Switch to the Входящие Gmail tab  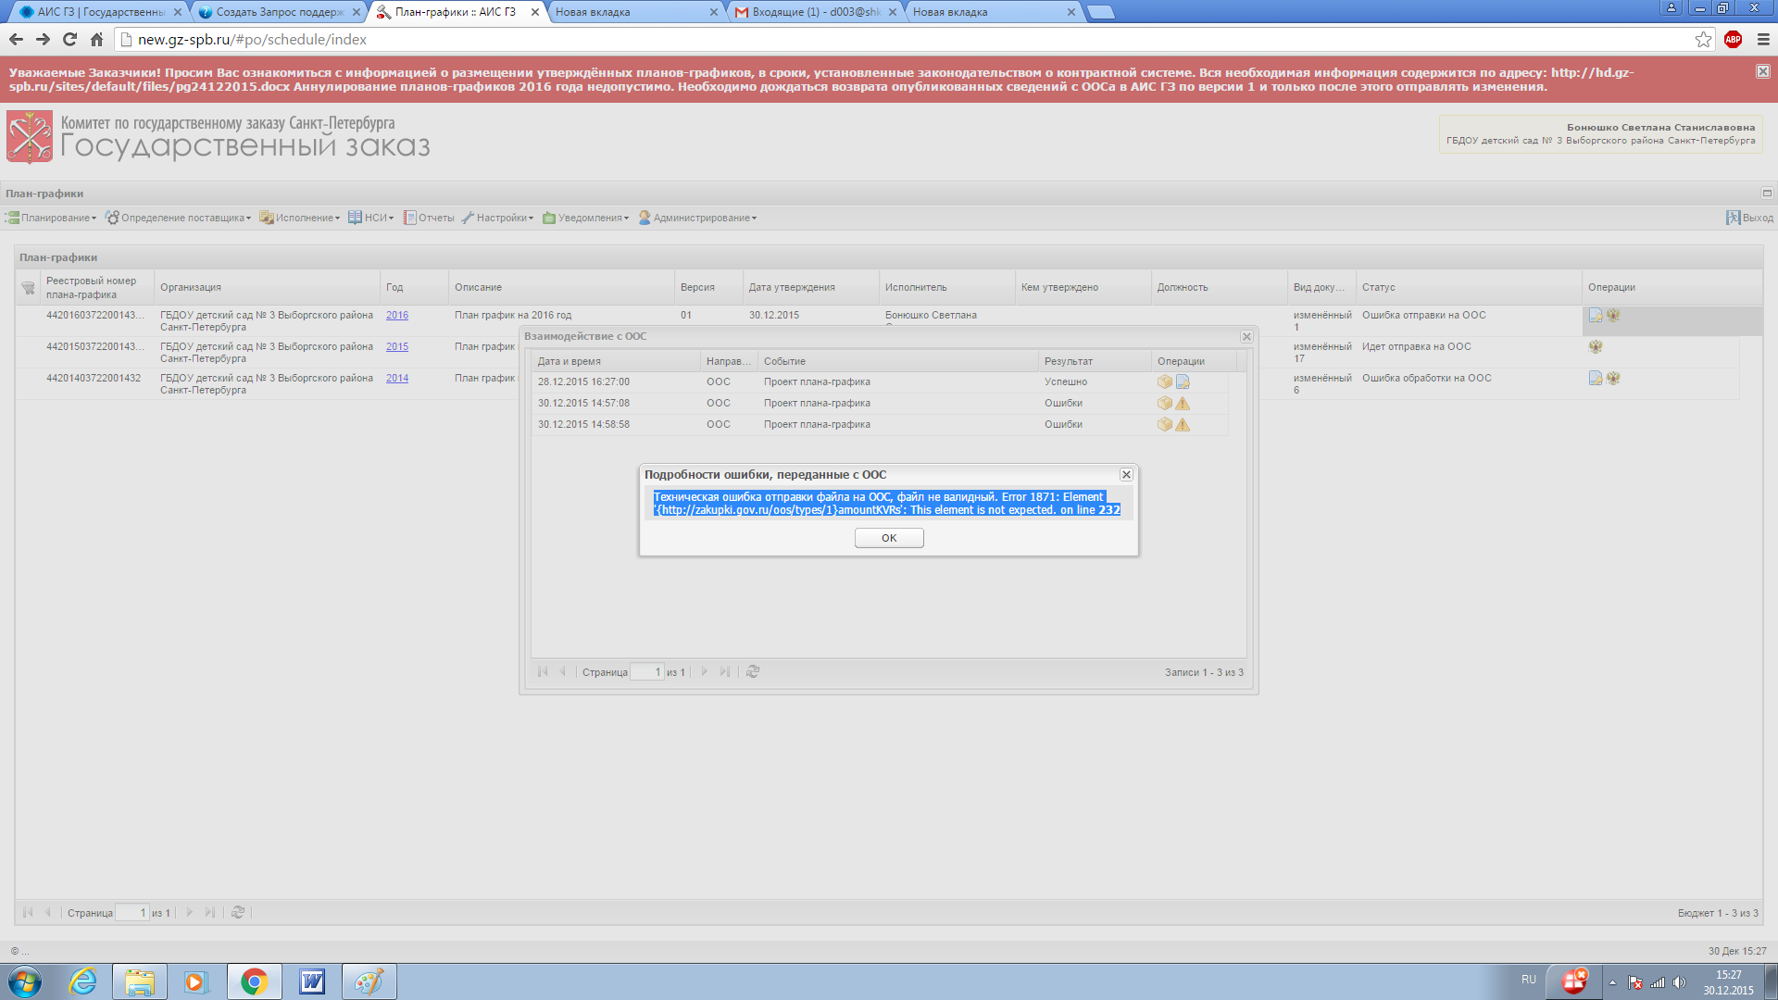(813, 12)
